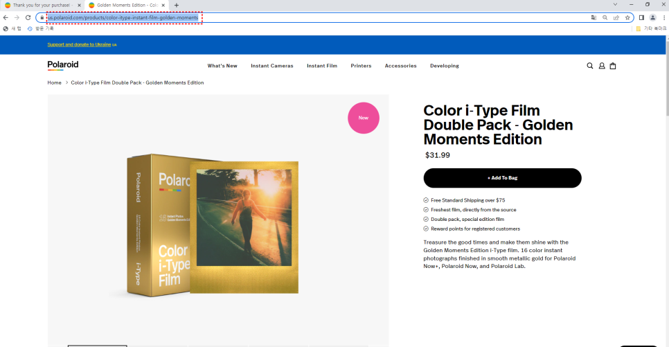
Task: Click the Polaroid logo
Action: [x=63, y=65]
